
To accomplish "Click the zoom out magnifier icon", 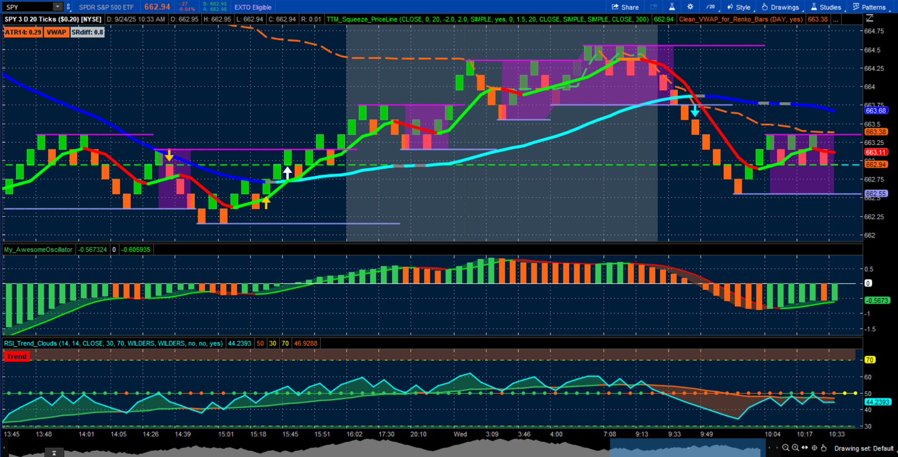I will click(x=785, y=448).
